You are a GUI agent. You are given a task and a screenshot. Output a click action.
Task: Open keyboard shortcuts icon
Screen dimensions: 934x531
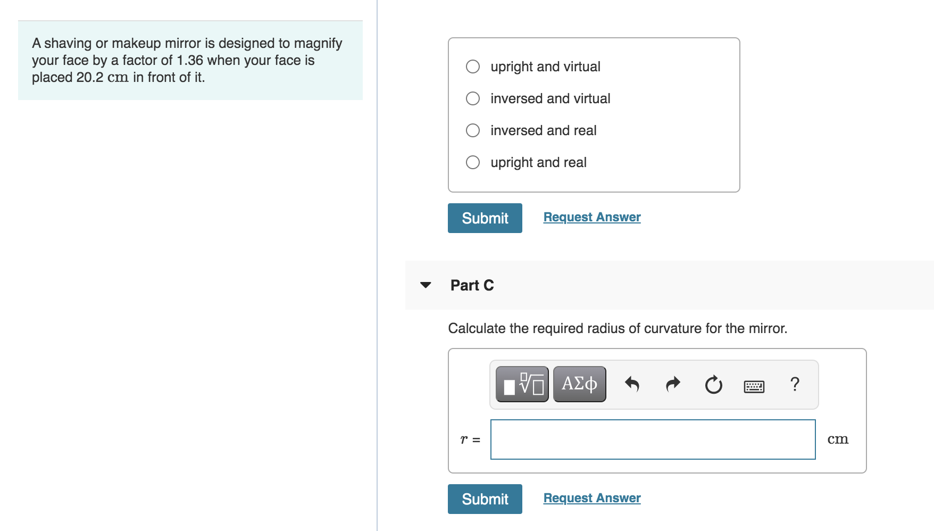point(754,386)
